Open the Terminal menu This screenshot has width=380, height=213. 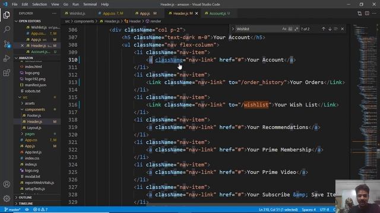click(90, 4)
